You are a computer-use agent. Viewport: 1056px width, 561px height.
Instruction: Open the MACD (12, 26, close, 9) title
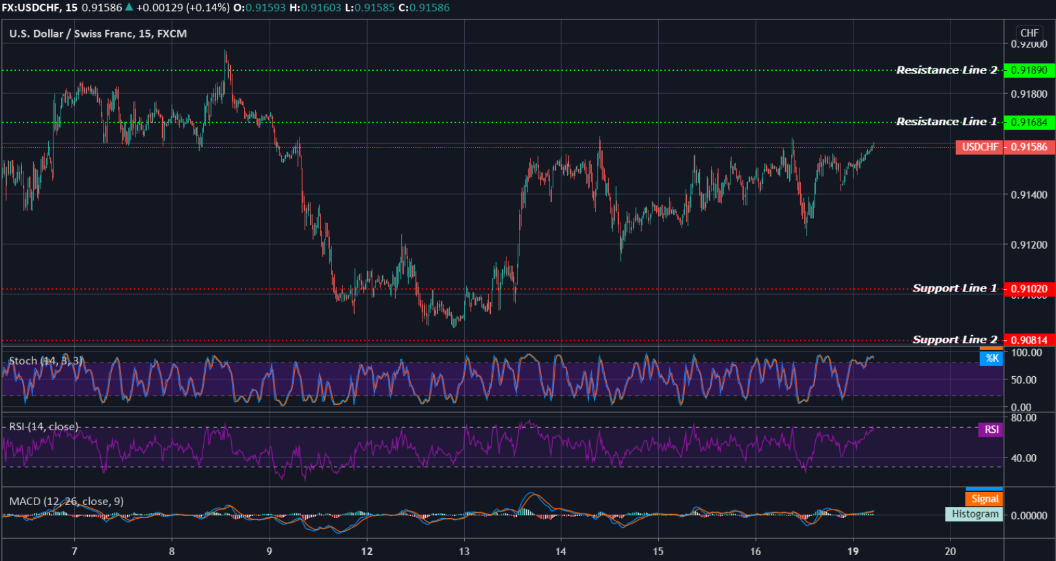pos(66,501)
